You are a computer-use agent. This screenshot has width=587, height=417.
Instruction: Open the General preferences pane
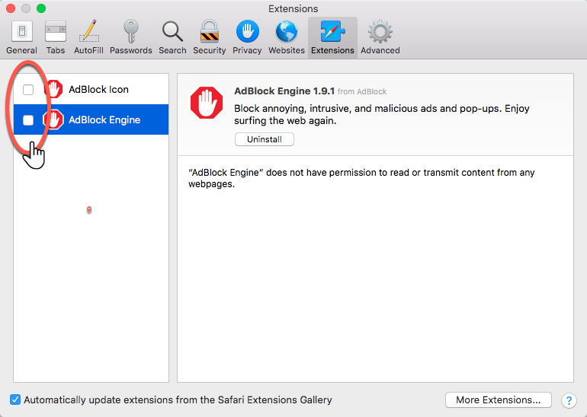tap(21, 37)
